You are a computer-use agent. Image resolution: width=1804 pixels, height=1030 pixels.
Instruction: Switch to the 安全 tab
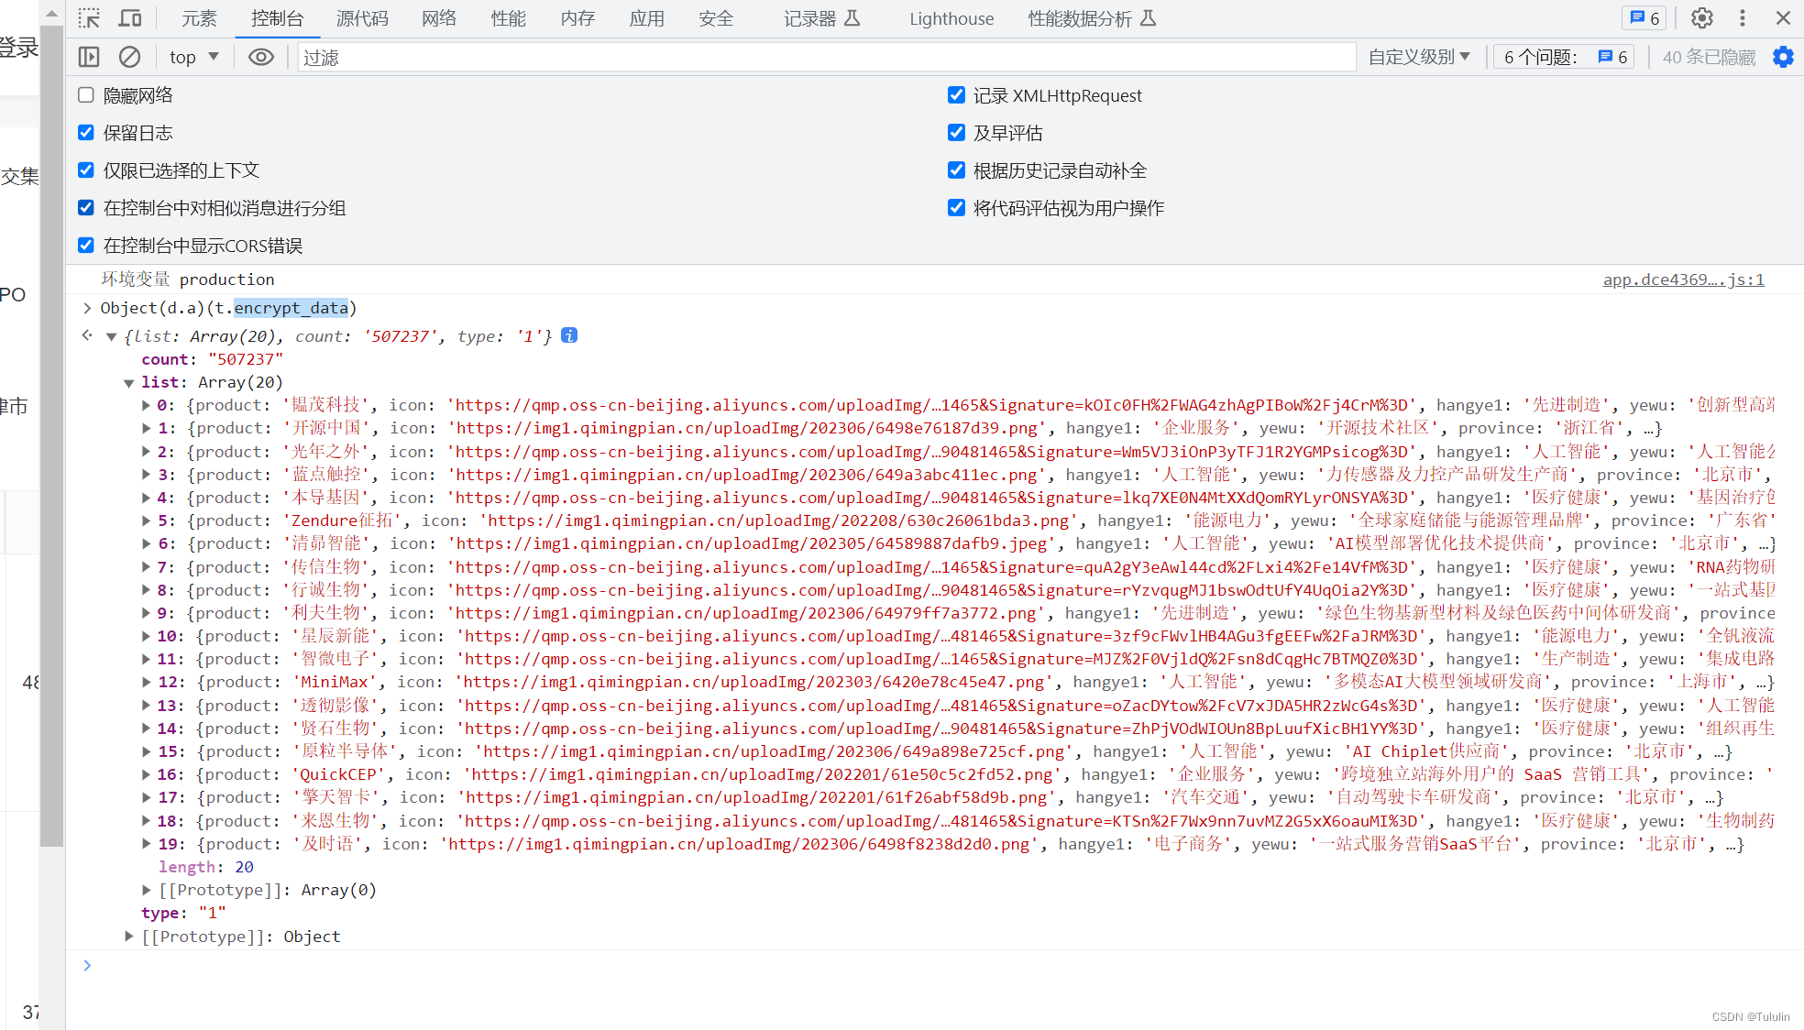716,18
